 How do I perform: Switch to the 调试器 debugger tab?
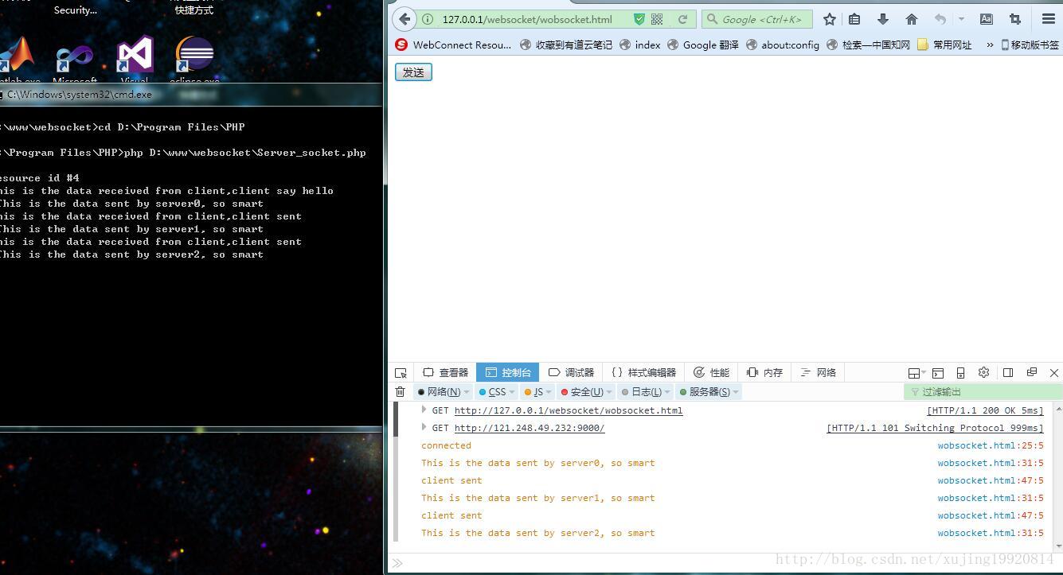click(x=572, y=372)
